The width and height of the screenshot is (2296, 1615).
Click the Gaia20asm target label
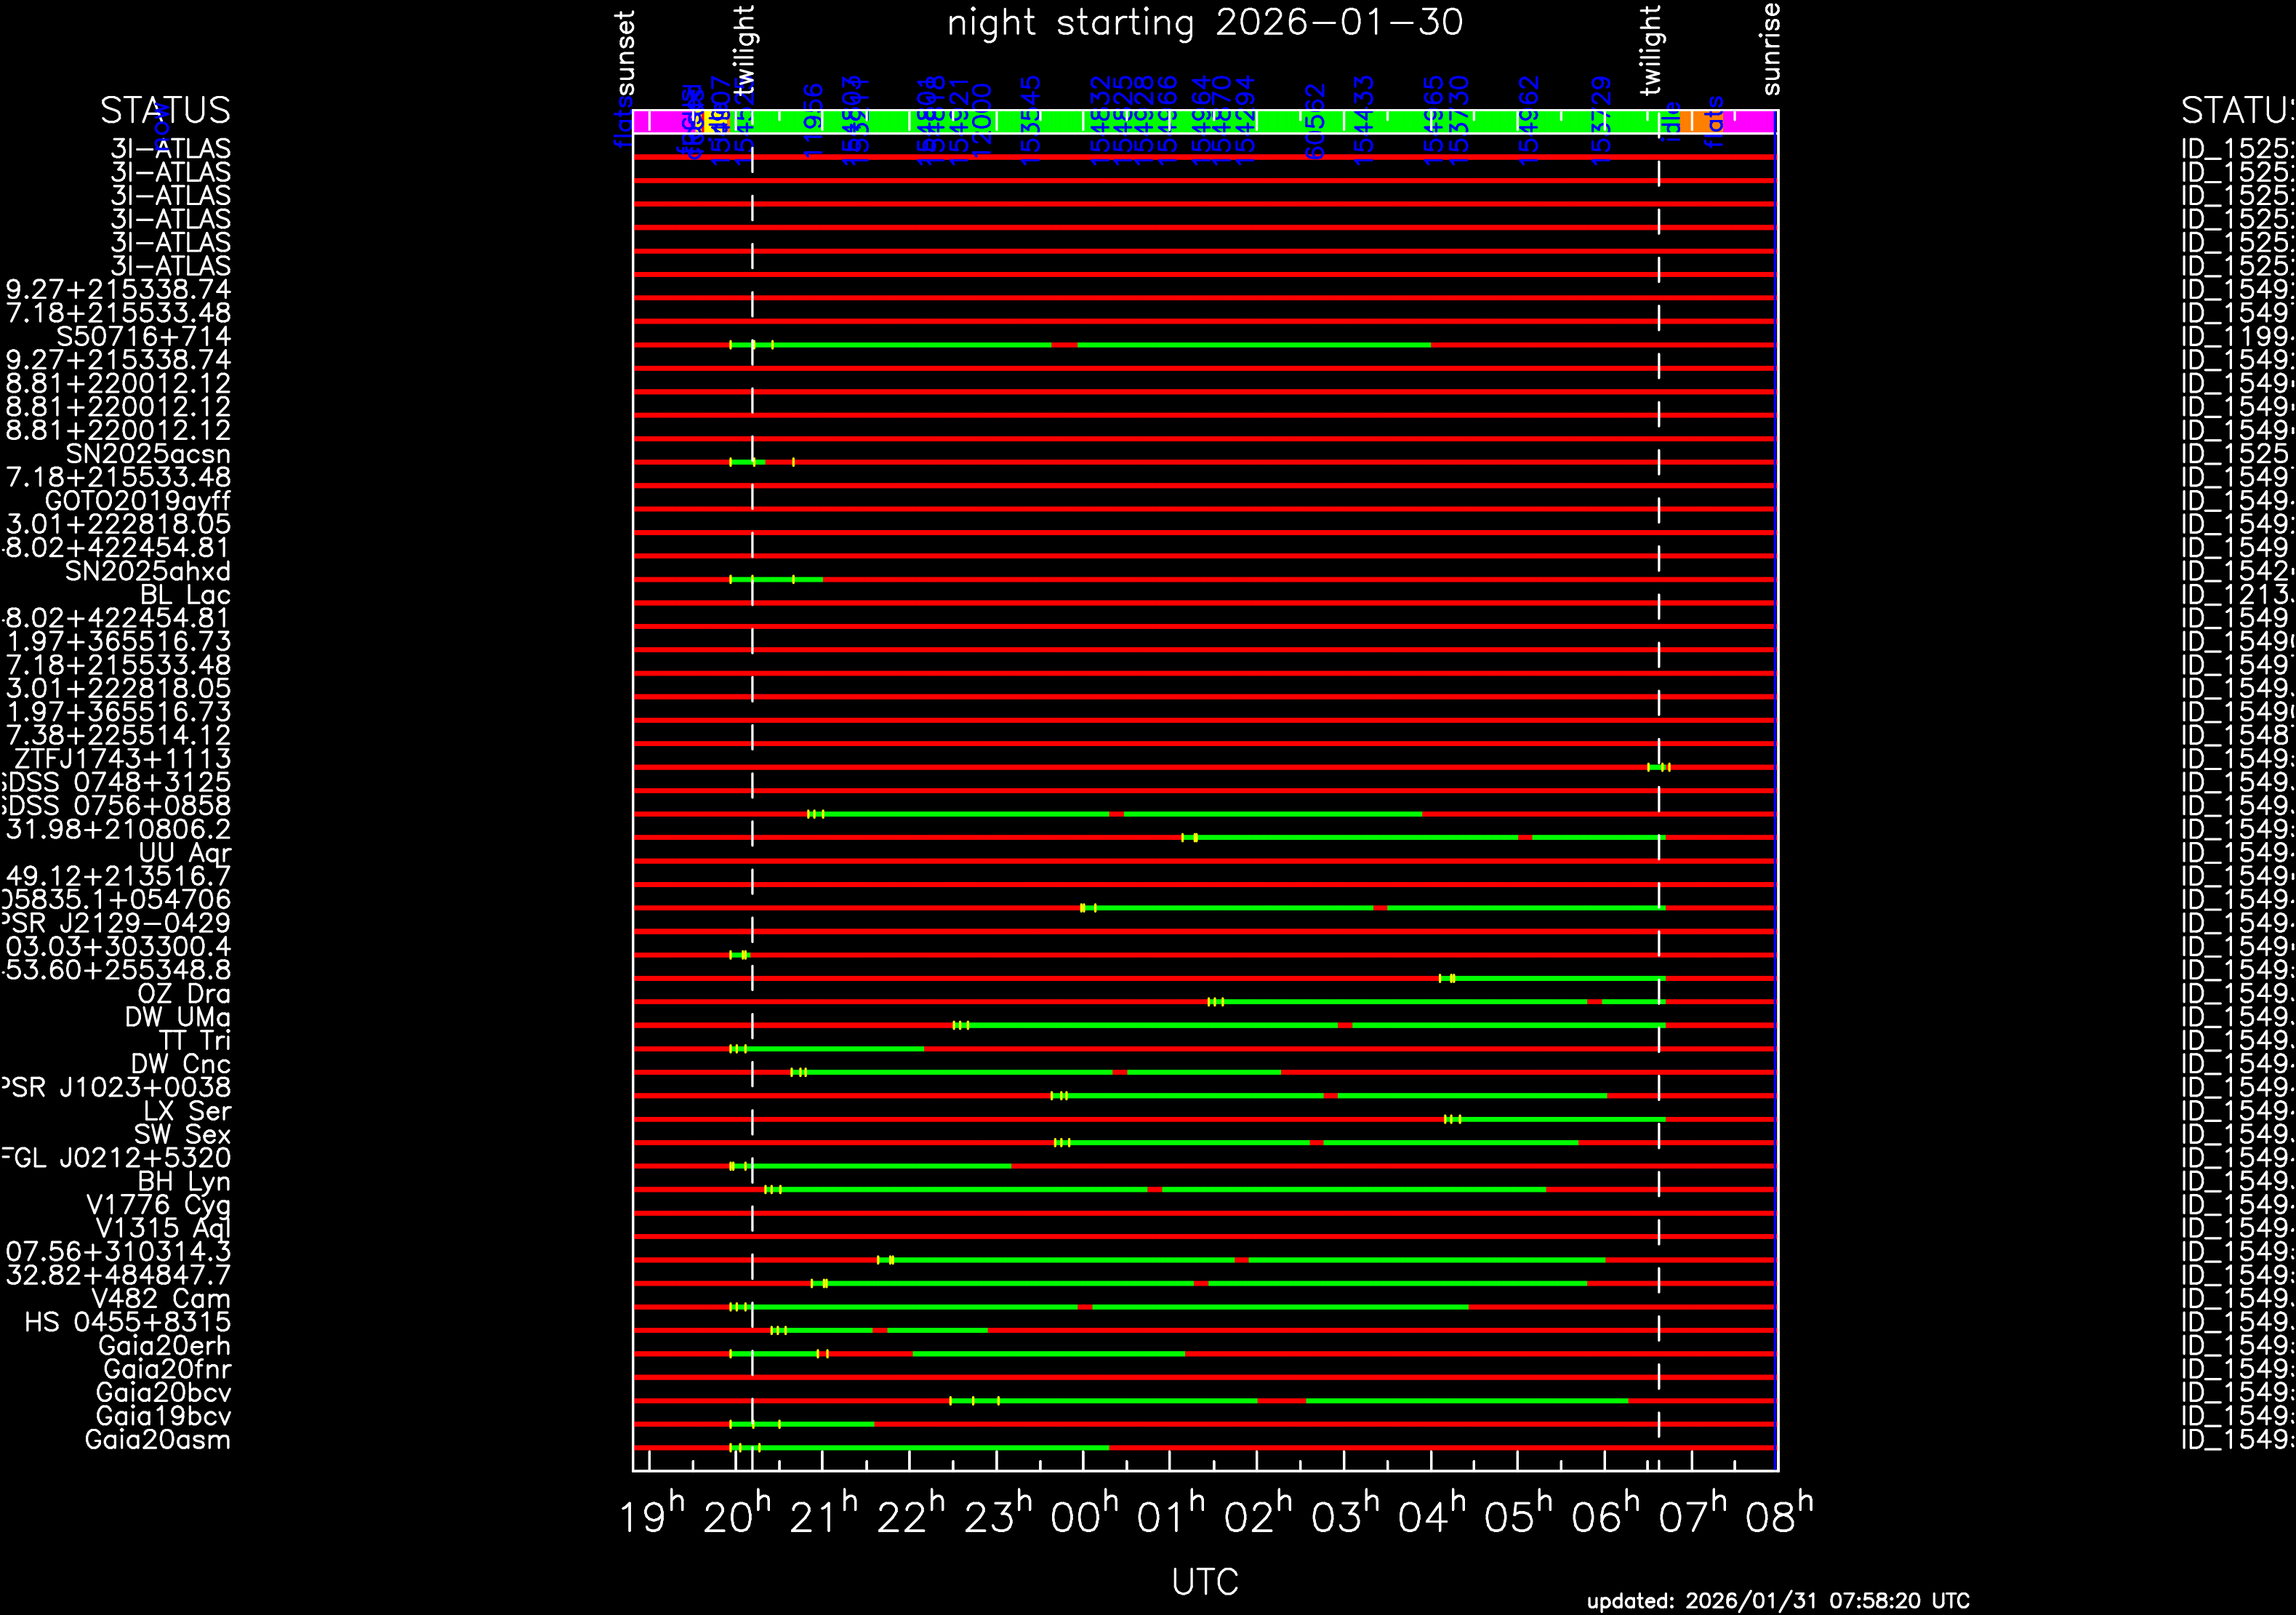(x=158, y=1440)
